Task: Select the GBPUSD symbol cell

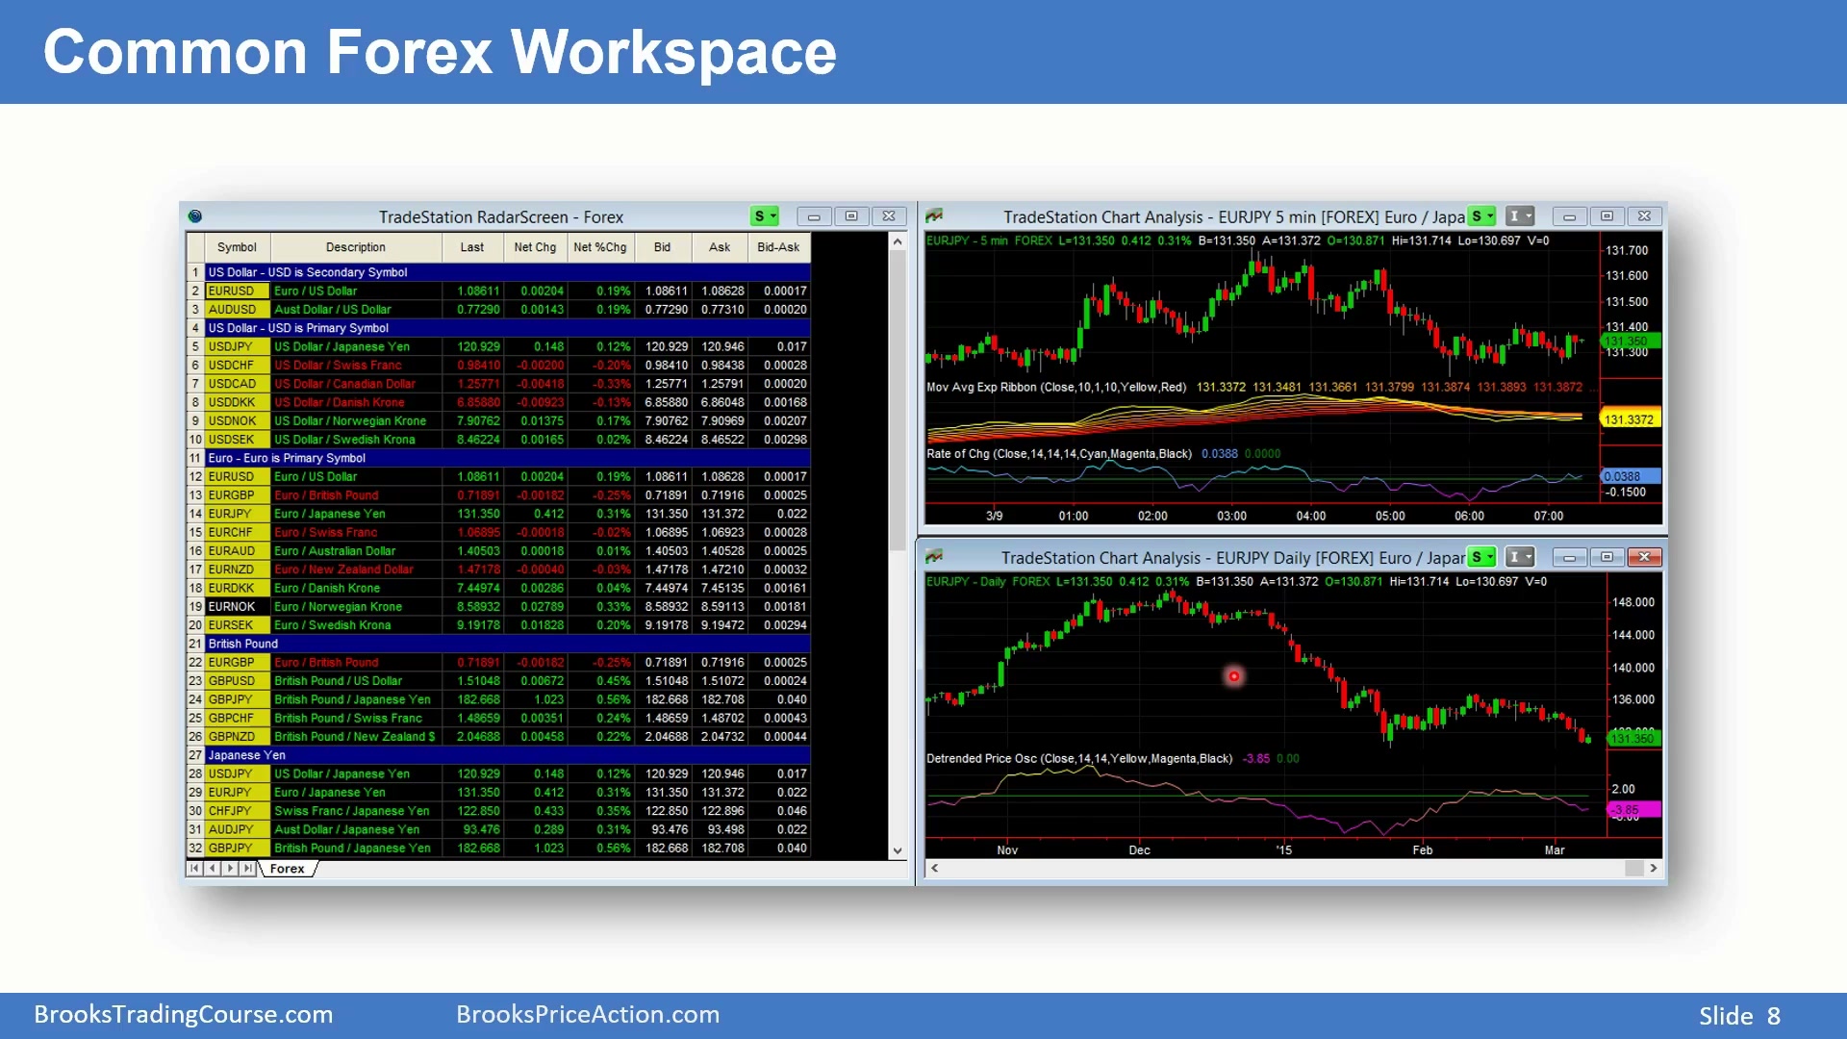Action: coord(237,681)
